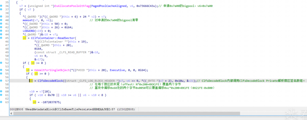Click the this + 26 expression on line 42
Screen dimensions: 307x120
tap(50, 27)
